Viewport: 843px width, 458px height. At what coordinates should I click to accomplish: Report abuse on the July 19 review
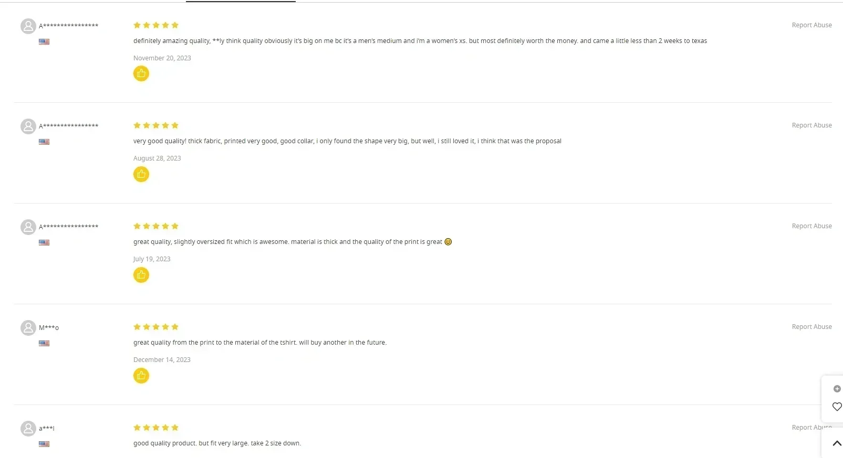click(x=811, y=226)
